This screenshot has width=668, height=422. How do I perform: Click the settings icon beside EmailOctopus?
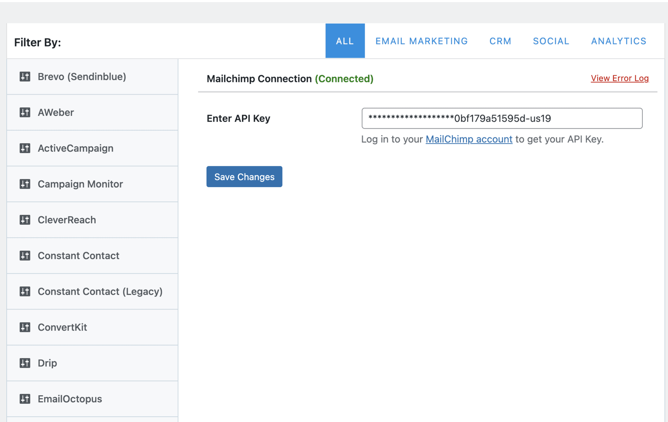[25, 399]
